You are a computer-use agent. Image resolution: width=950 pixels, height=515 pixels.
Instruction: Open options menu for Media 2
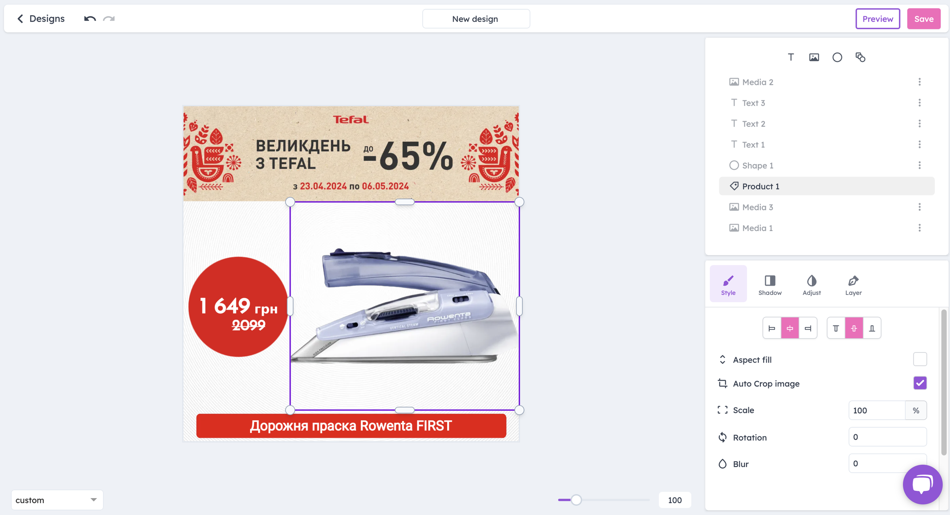click(x=919, y=82)
